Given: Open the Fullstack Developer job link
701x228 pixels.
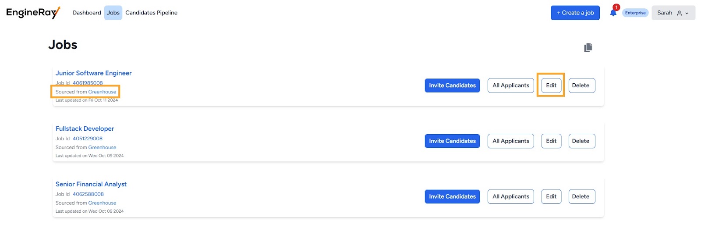Looking at the screenshot, I should click(85, 129).
